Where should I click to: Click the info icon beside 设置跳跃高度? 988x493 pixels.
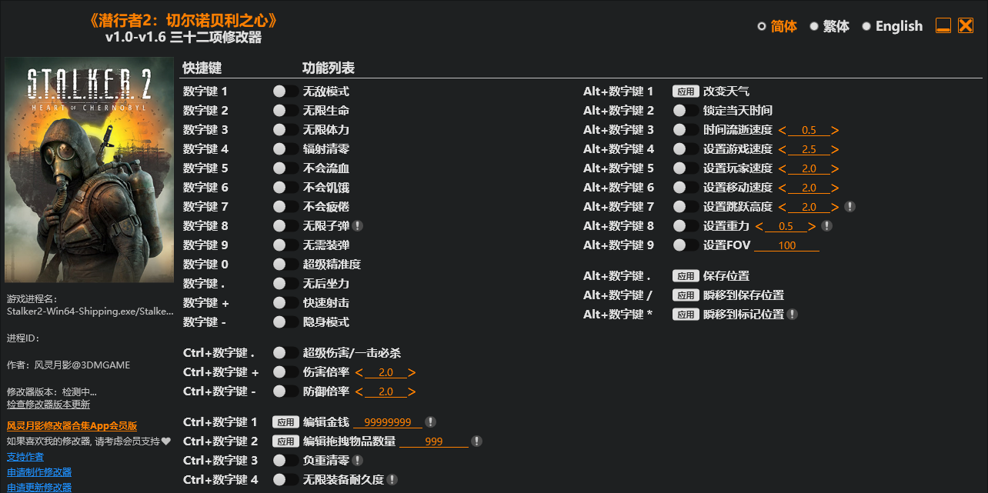click(x=850, y=207)
